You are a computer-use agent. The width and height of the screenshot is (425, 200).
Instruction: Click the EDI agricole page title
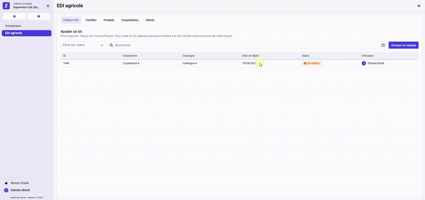click(x=70, y=6)
